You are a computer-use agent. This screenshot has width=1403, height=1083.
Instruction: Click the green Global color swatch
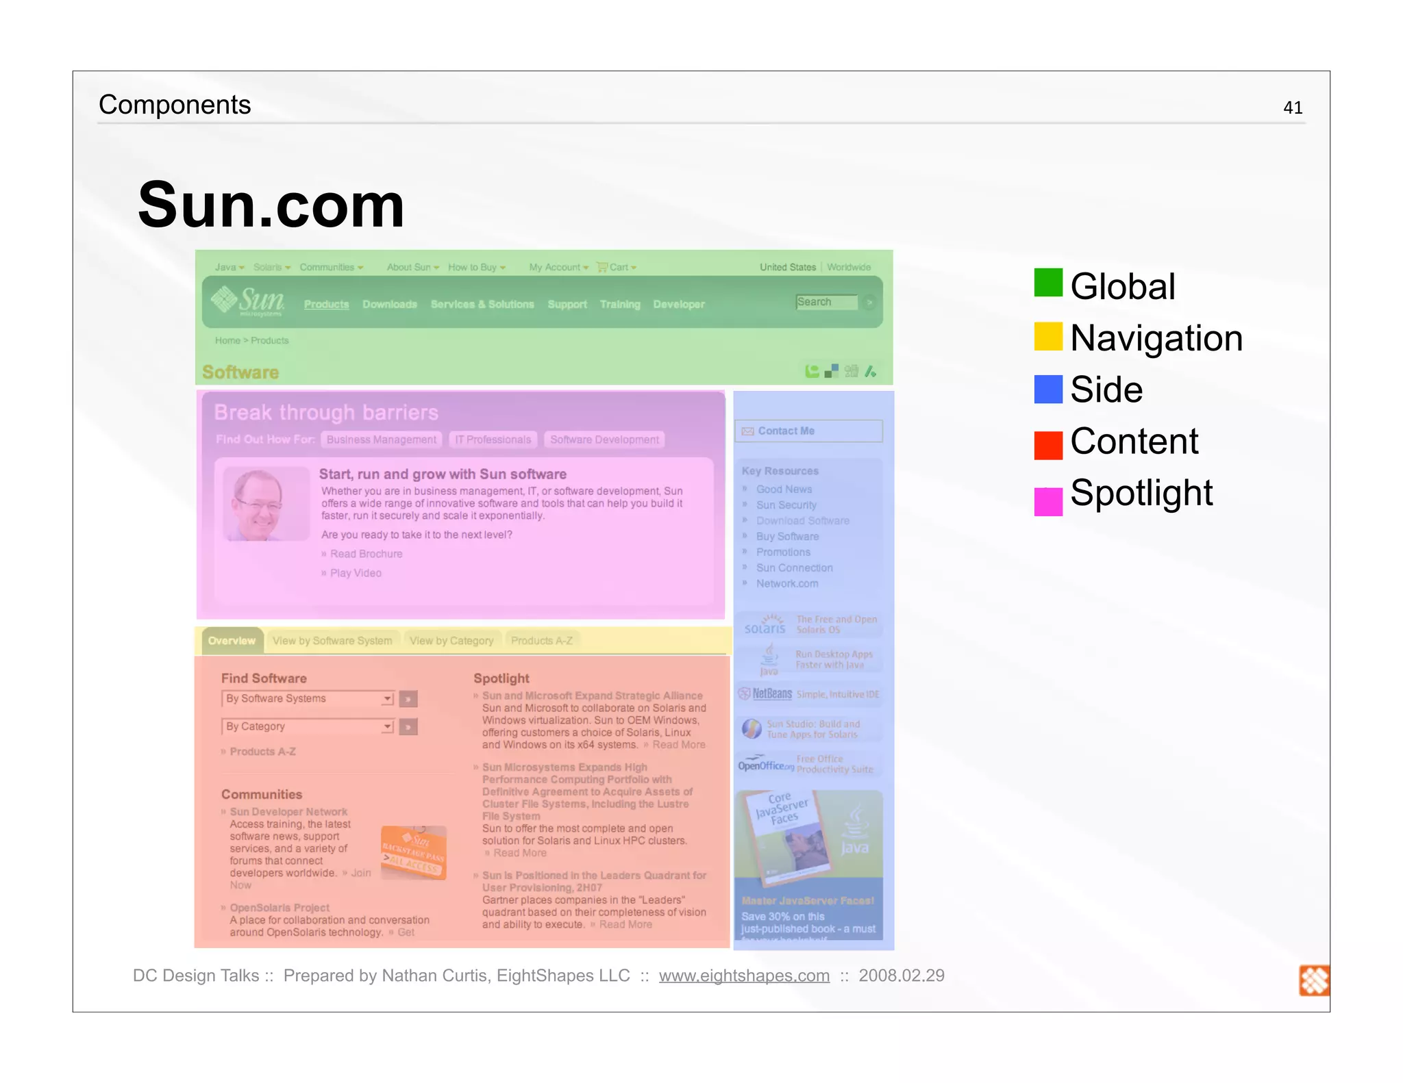pos(1047,283)
